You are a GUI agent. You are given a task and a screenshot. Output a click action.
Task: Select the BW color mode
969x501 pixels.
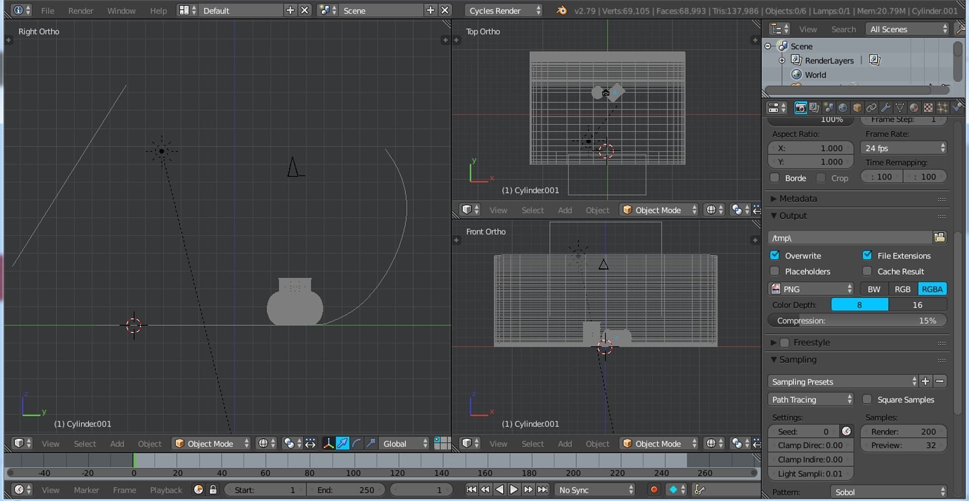pyautogui.click(x=874, y=289)
